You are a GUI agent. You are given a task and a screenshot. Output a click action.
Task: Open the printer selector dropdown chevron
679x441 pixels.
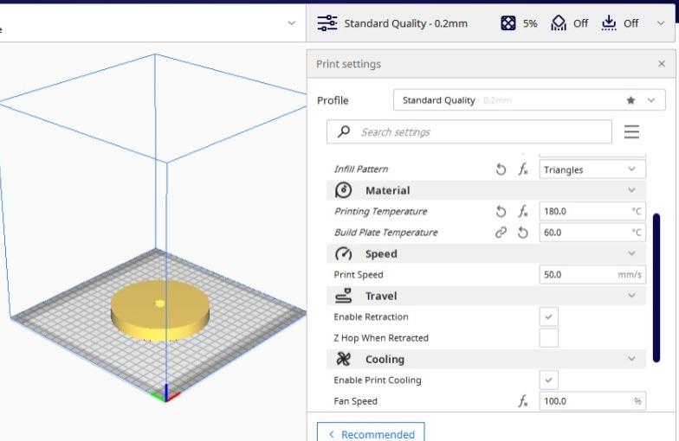[x=291, y=23]
